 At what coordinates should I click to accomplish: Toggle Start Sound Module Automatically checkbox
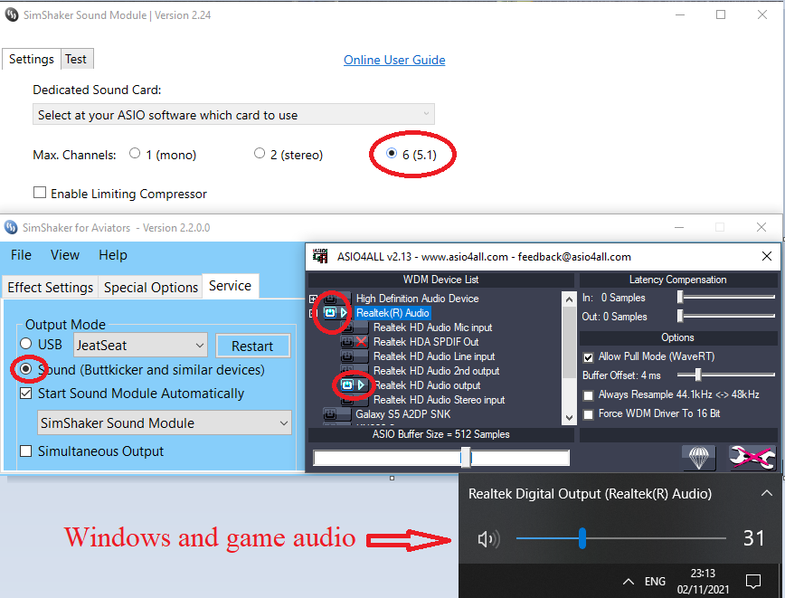(25, 394)
